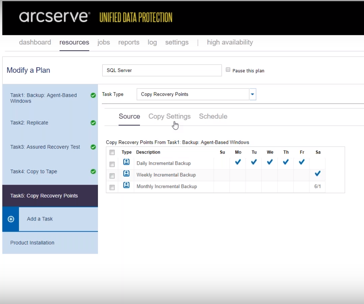This screenshot has height=304, width=364.
Task: Click green check icon next to Task2: Replicate
Action: click(93, 123)
